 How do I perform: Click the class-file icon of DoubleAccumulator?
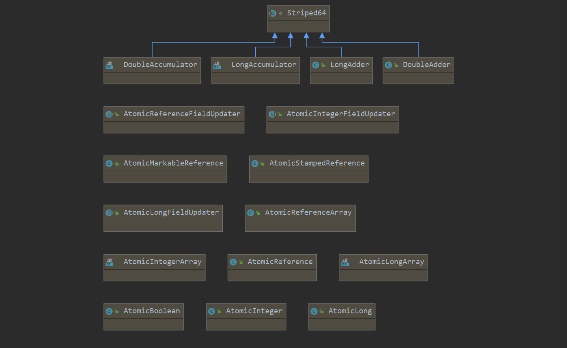pyautogui.click(x=110, y=65)
